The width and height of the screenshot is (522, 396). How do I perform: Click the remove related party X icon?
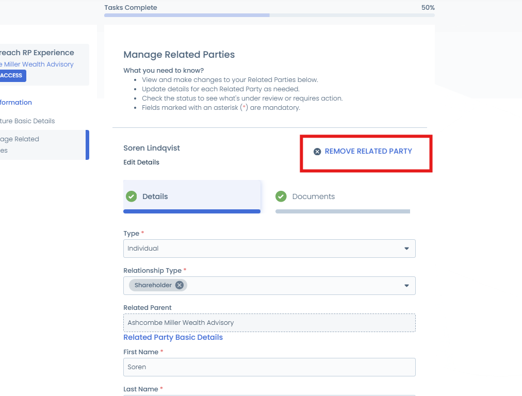[317, 152]
